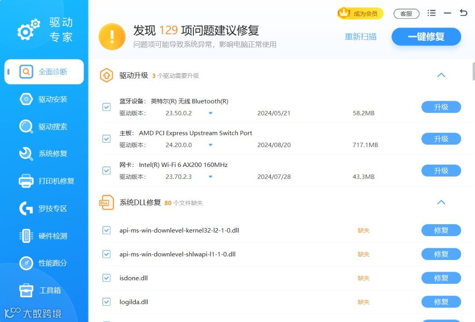Click the 性能跑分 sidebar label

point(53,263)
